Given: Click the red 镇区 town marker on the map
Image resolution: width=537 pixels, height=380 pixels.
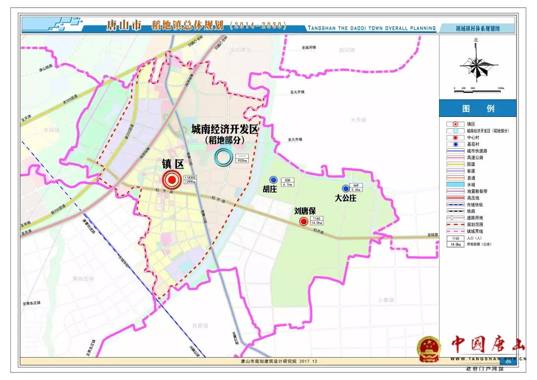Looking at the screenshot, I should (x=172, y=180).
